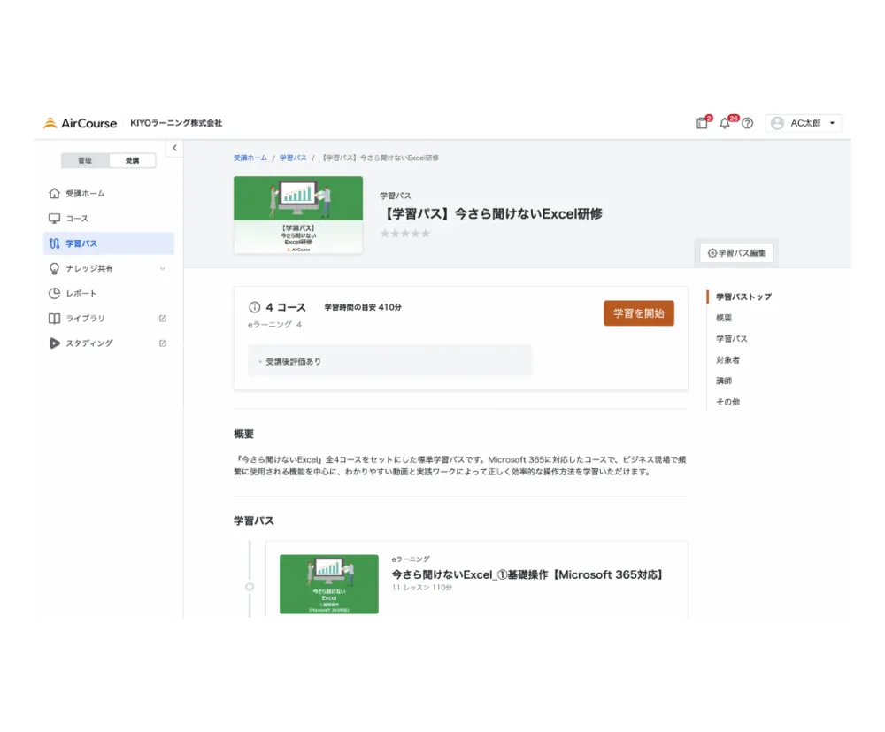This screenshot has height=732, width=885.
Task: Click the star rating under the title
Action: [405, 234]
